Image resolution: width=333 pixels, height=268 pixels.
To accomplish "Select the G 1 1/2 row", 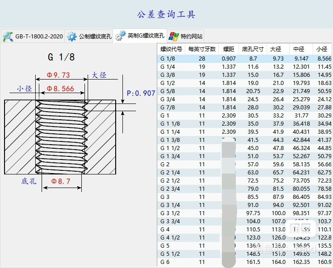I will pos(244,148).
